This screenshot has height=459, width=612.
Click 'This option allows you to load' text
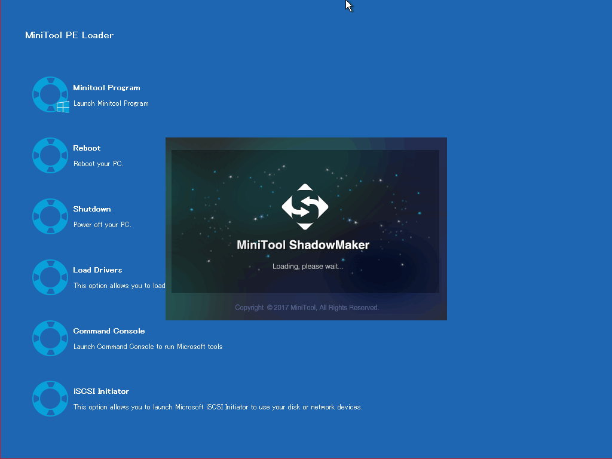pyautogui.click(x=120, y=286)
